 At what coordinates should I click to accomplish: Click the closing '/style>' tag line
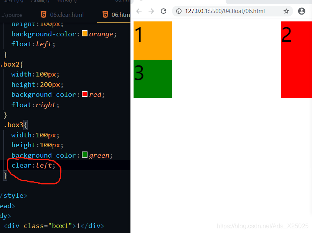click(x=13, y=196)
